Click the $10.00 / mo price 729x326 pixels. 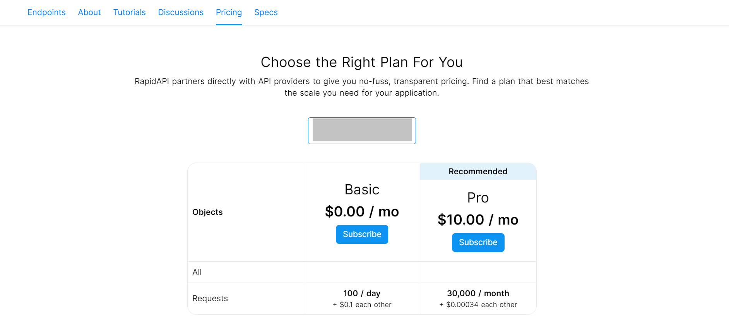[478, 220]
